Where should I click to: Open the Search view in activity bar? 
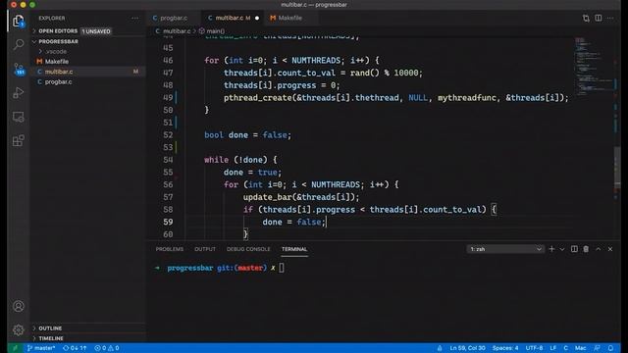point(19,44)
